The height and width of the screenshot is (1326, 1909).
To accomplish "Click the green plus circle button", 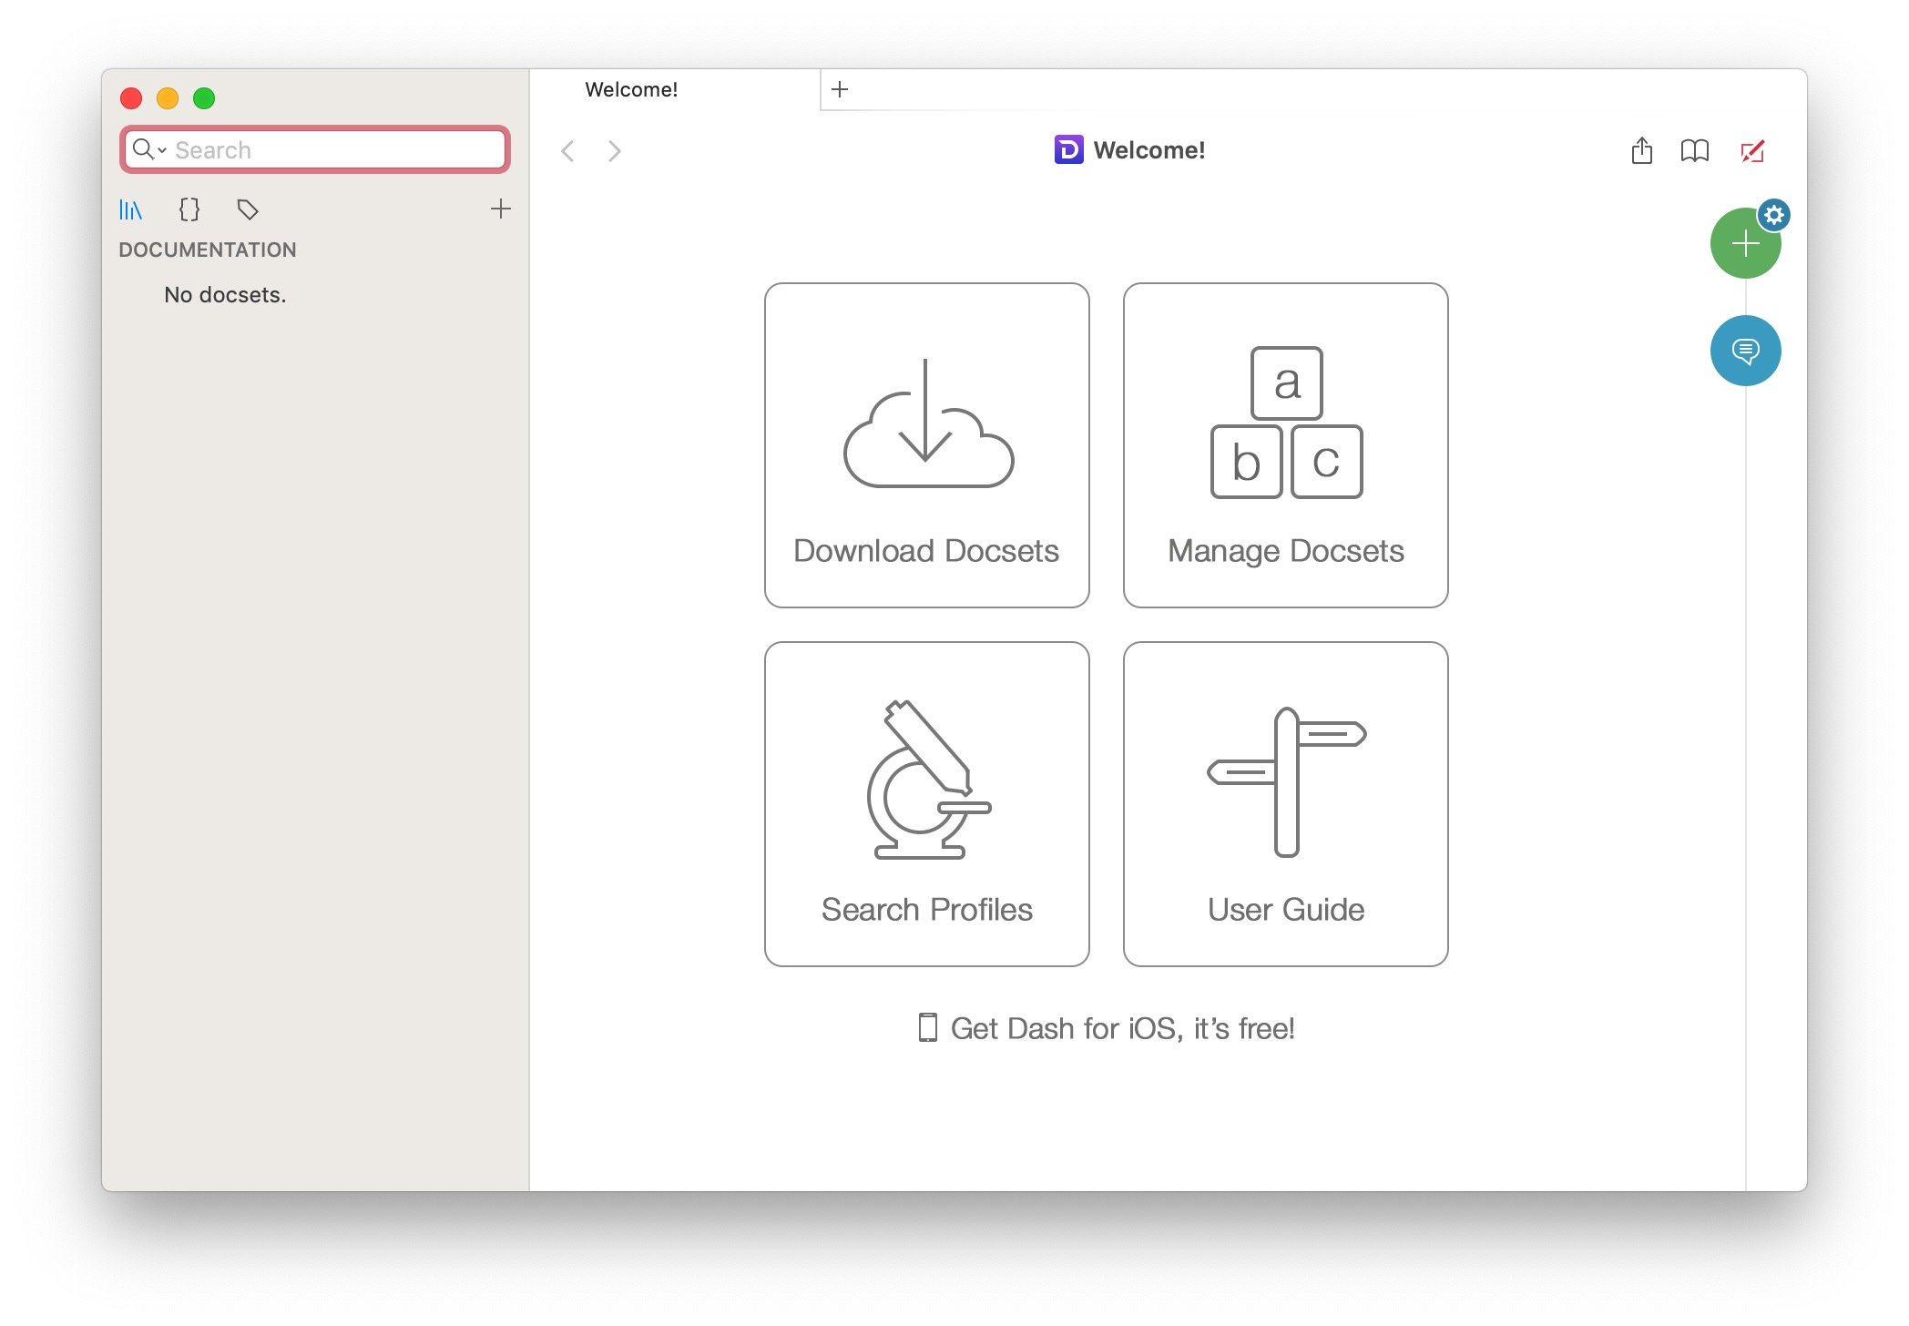I will (x=1743, y=244).
